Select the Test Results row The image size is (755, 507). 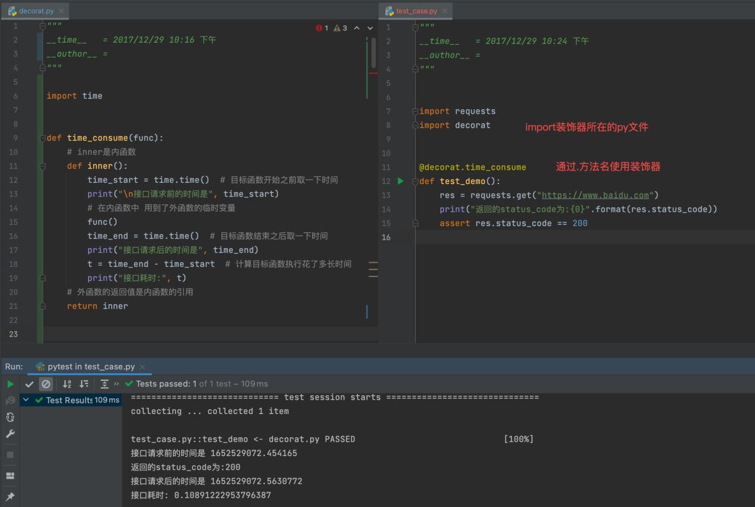(x=71, y=400)
